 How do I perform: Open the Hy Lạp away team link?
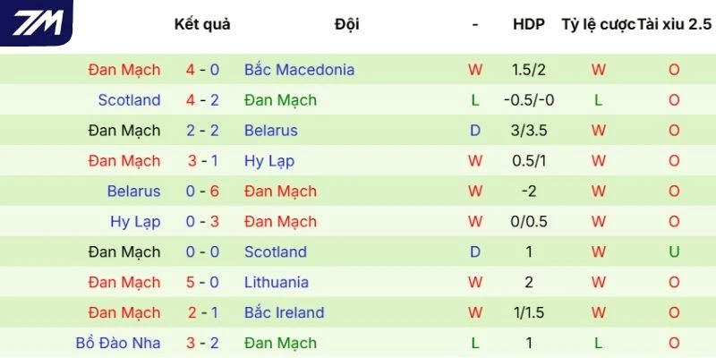[x=268, y=161]
